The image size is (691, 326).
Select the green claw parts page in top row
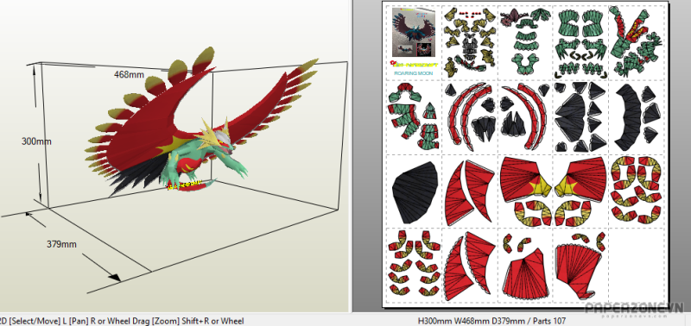(580, 42)
